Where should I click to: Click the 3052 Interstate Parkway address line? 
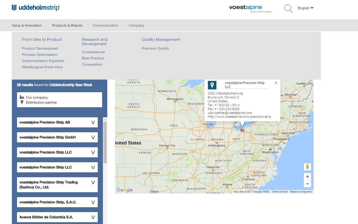click(x=225, y=94)
